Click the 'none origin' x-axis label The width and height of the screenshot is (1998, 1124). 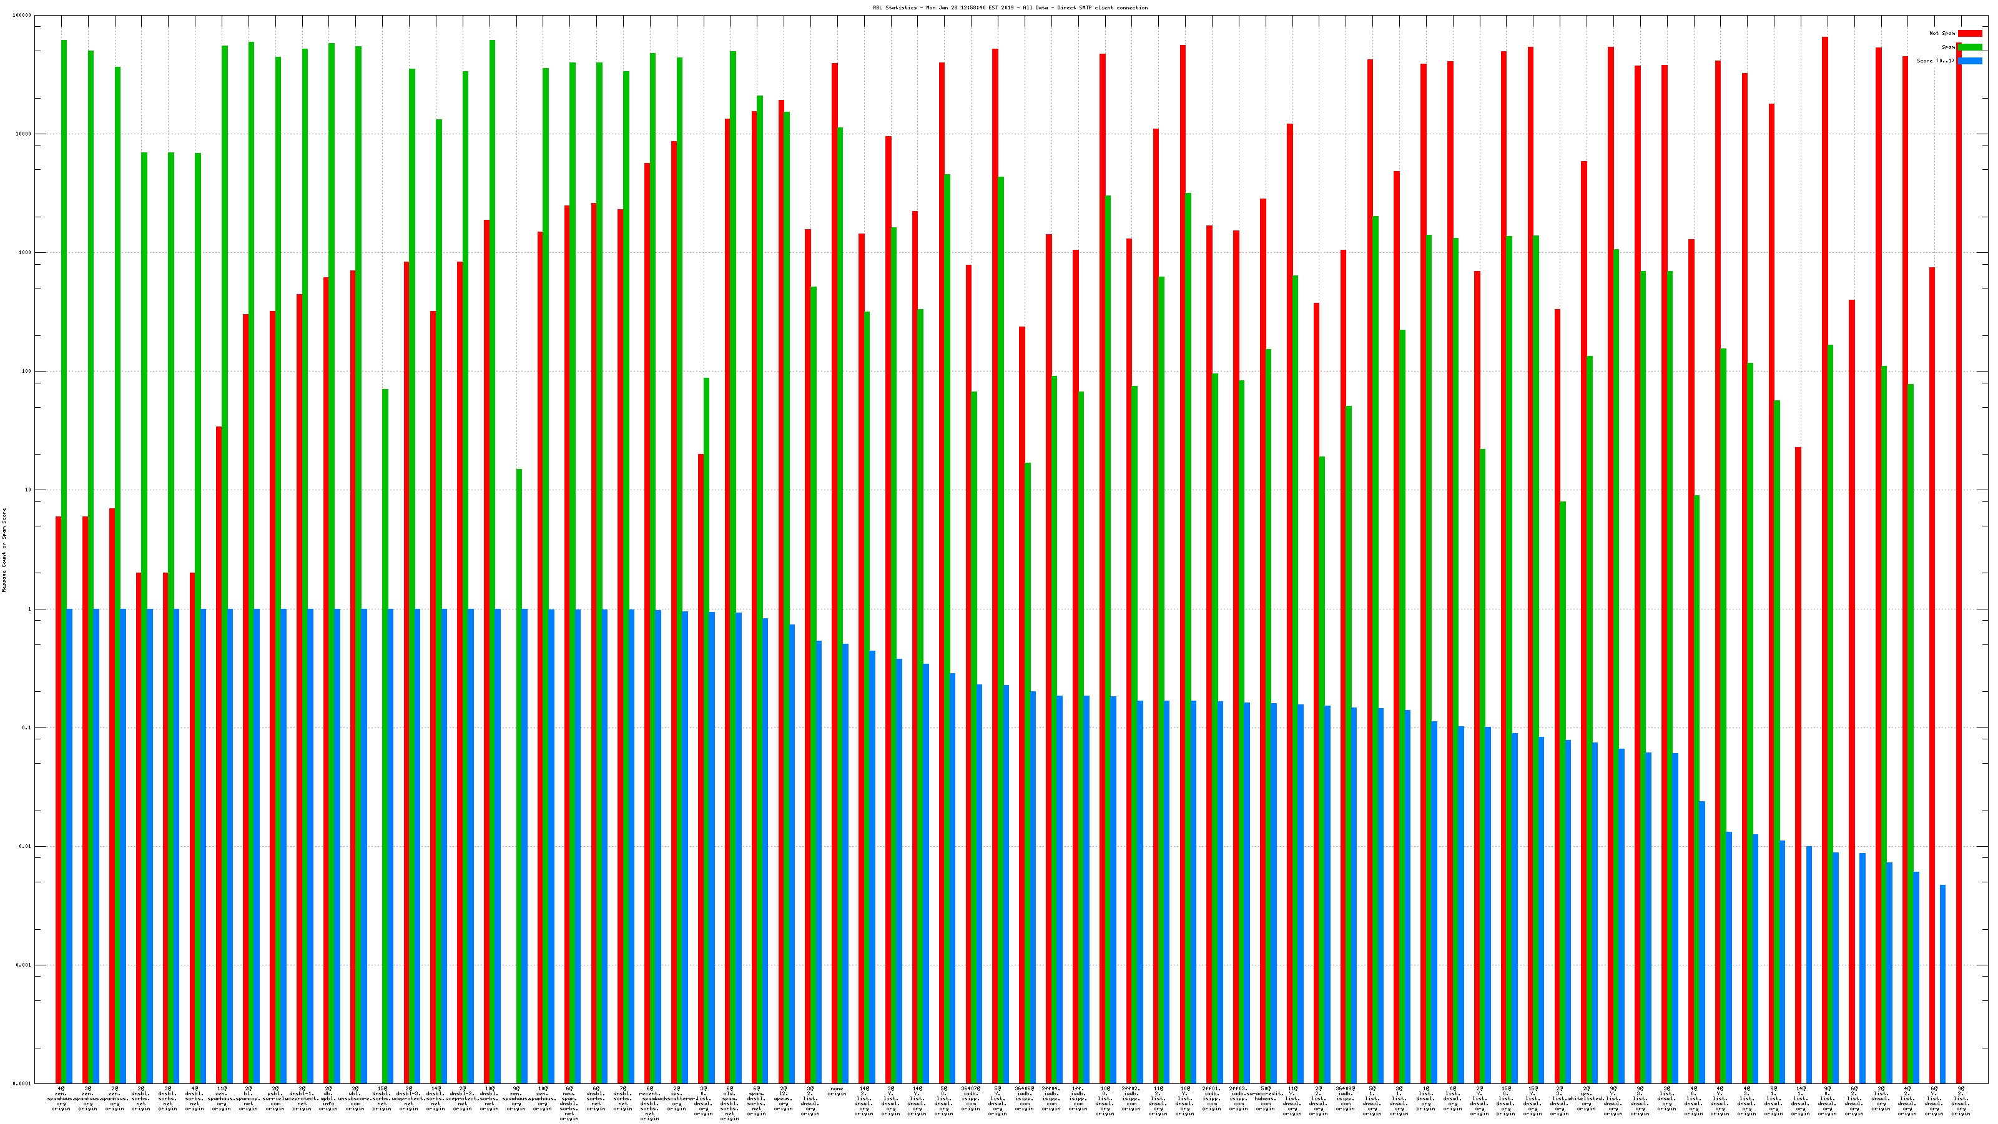837,1092
